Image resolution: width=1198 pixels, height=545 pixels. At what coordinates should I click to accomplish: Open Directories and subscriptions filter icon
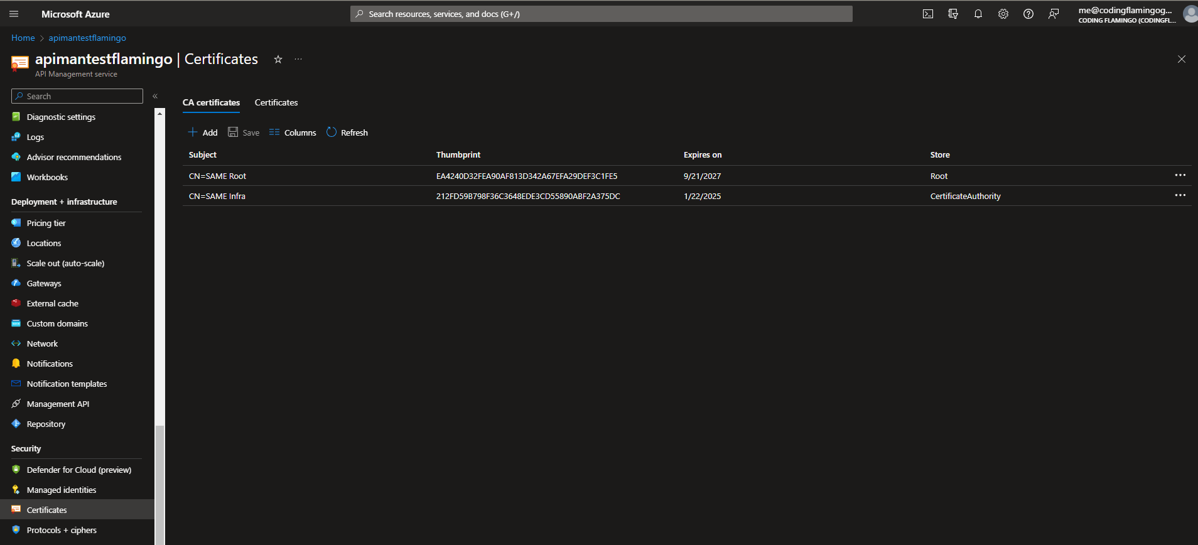click(x=953, y=14)
